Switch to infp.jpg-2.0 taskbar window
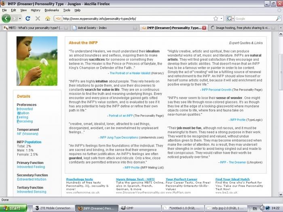Screen dimensions: 283x212 click(x=226, y=208)
